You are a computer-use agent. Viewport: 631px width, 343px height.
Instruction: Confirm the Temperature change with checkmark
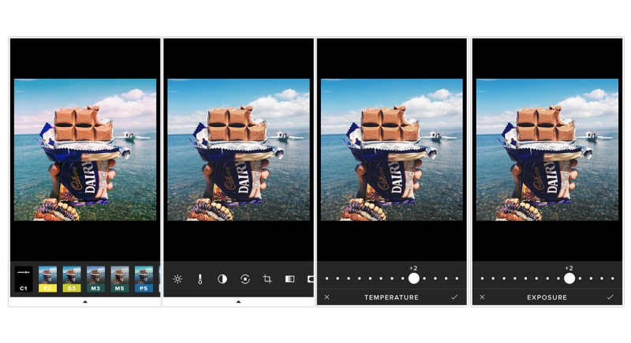point(454,297)
